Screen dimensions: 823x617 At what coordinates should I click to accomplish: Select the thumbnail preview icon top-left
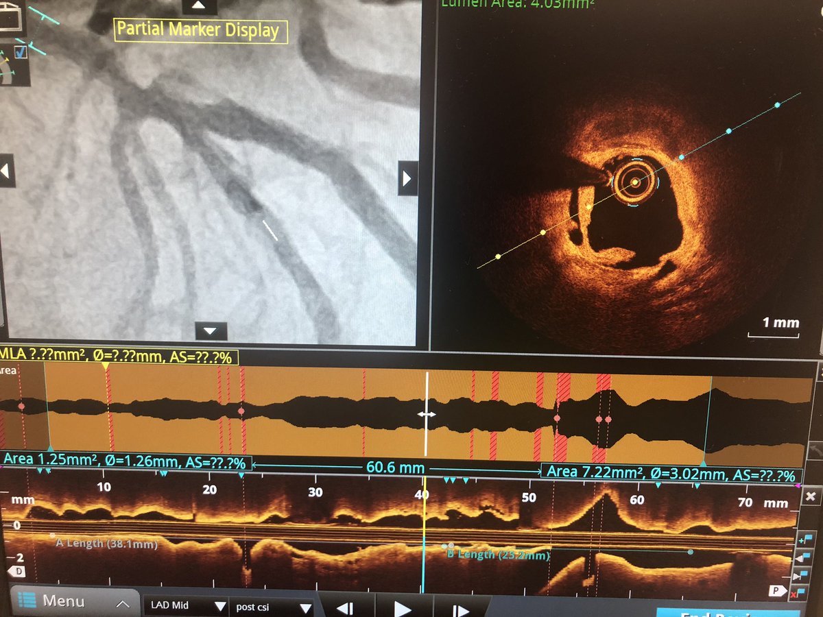point(9,17)
